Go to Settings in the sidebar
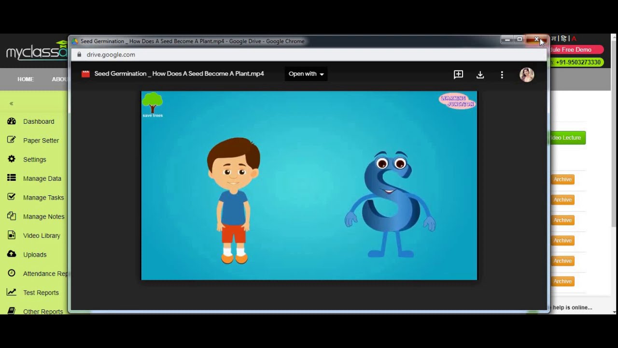The height and width of the screenshot is (348, 618). coord(35,159)
